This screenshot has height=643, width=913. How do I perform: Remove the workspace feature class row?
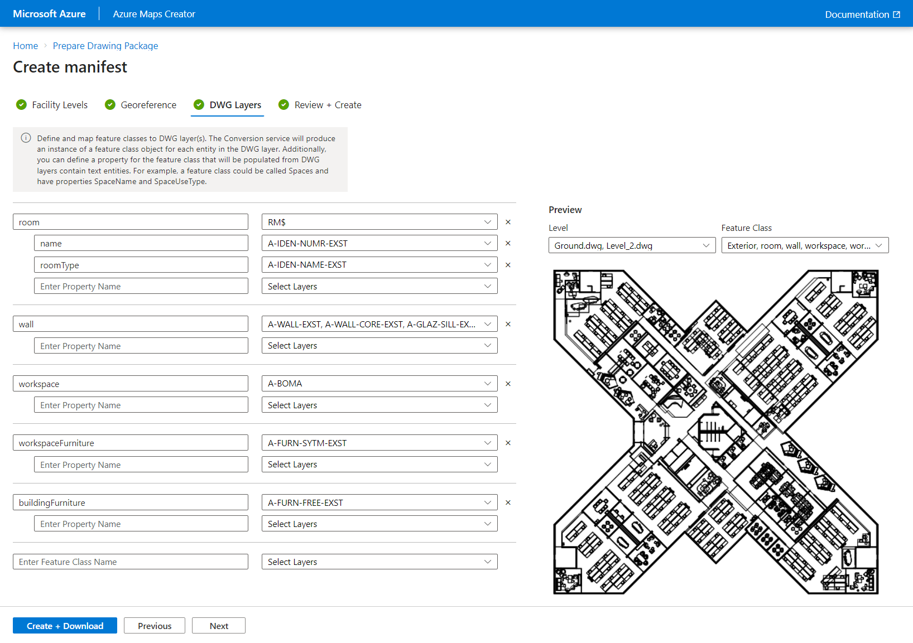click(508, 384)
